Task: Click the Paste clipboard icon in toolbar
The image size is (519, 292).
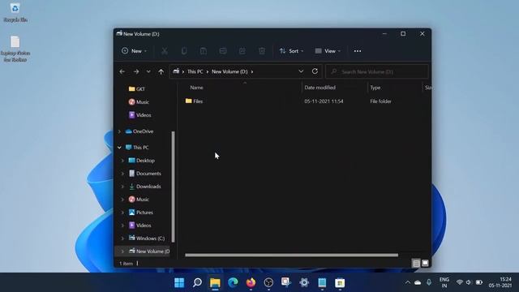Action: 204,51
